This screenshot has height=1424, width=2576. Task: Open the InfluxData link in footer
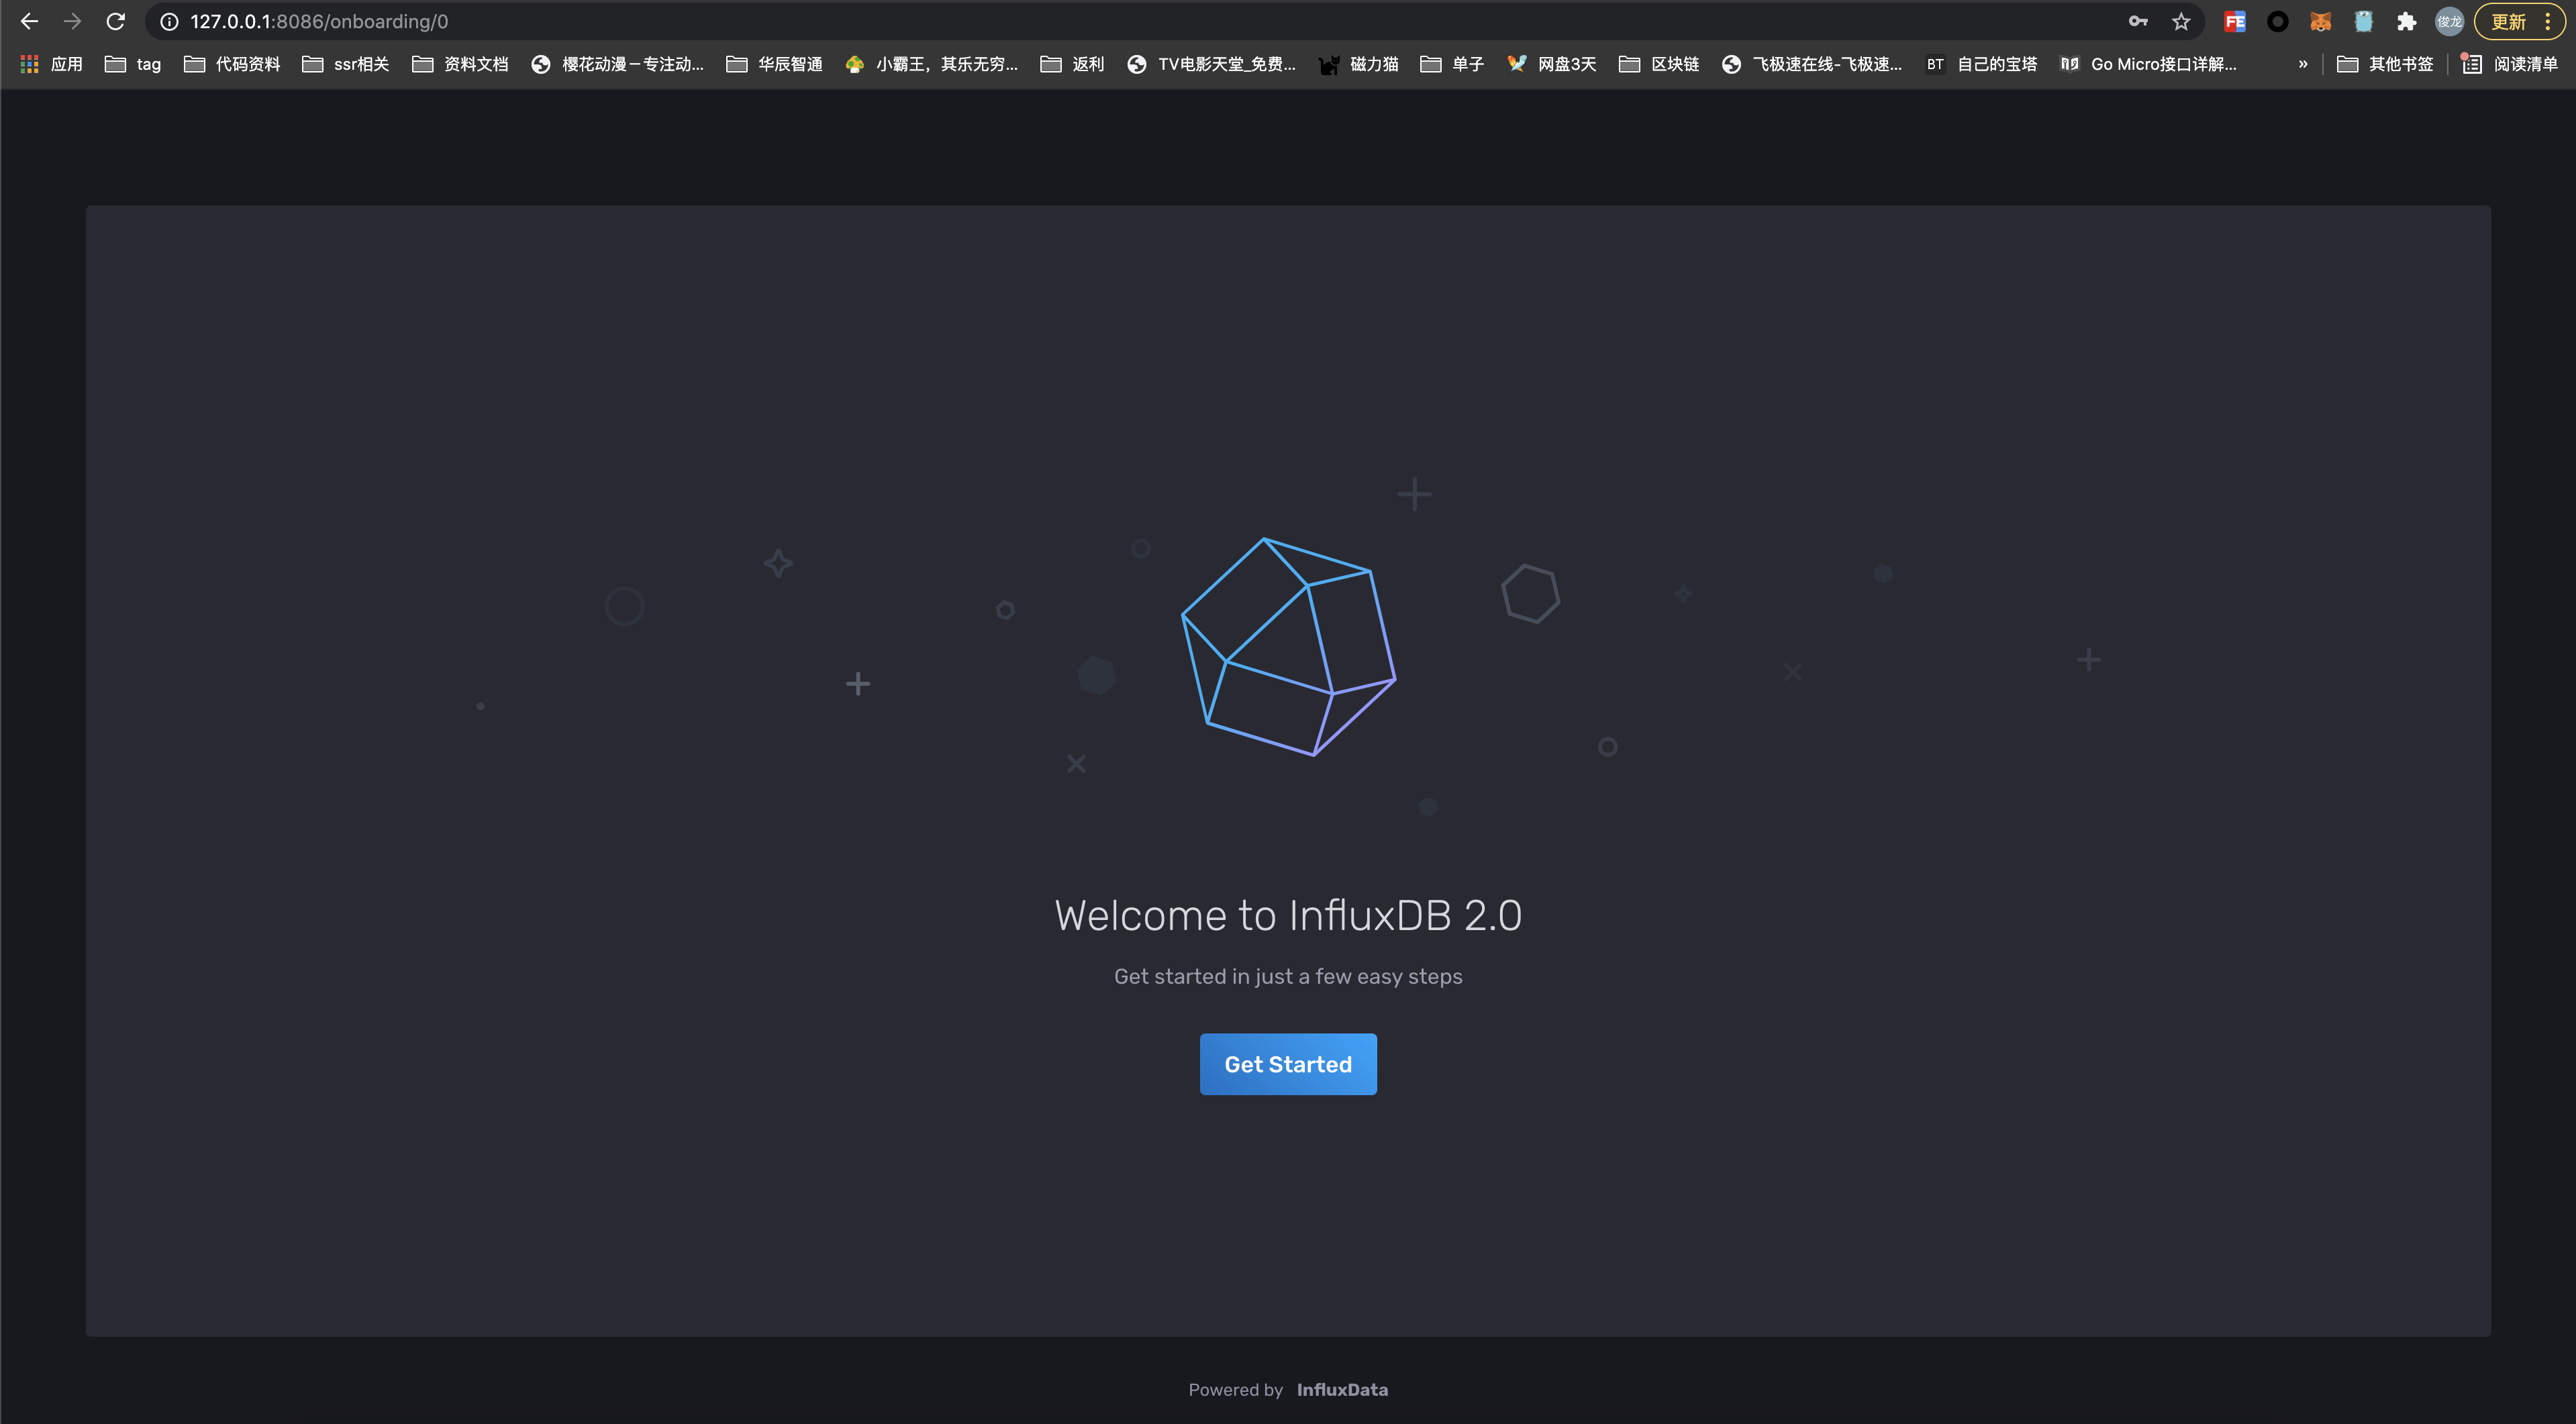tap(1342, 1389)
